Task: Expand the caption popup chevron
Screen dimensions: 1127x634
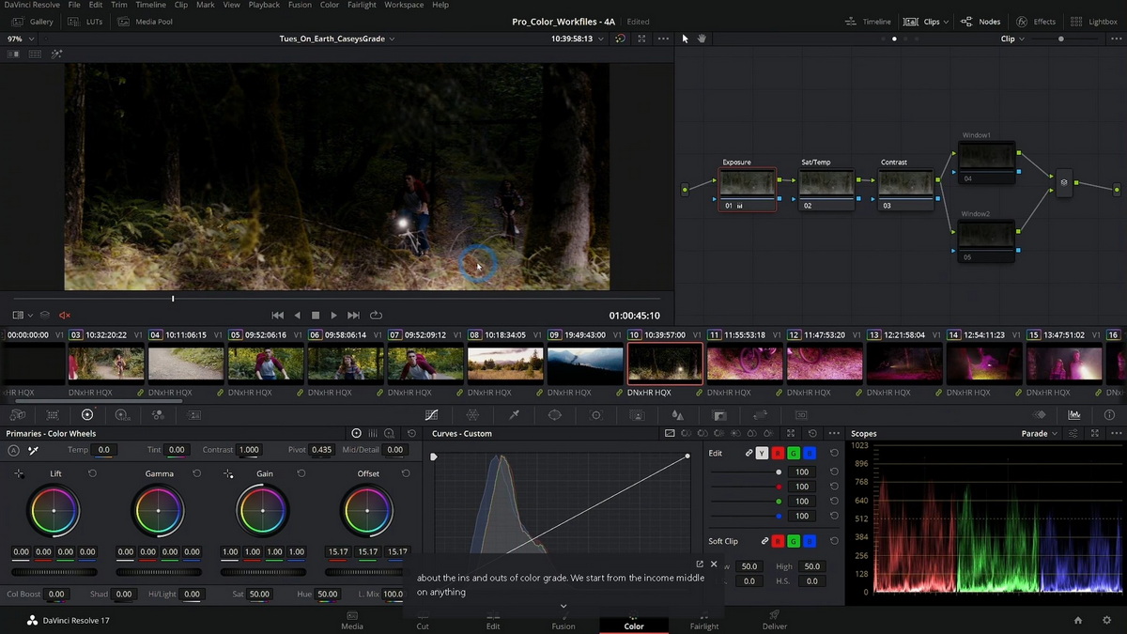Action: point(563,607)
